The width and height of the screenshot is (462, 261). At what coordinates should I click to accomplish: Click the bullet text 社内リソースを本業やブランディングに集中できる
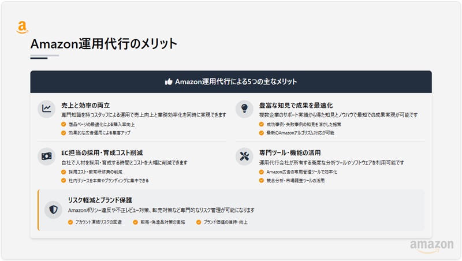click(x=109, y=180)
